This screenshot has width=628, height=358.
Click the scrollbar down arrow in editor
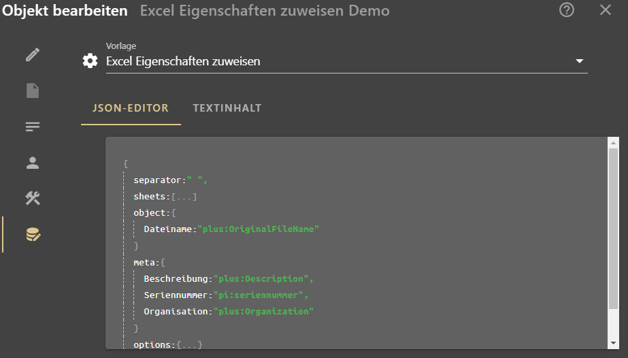coord(613,343)
